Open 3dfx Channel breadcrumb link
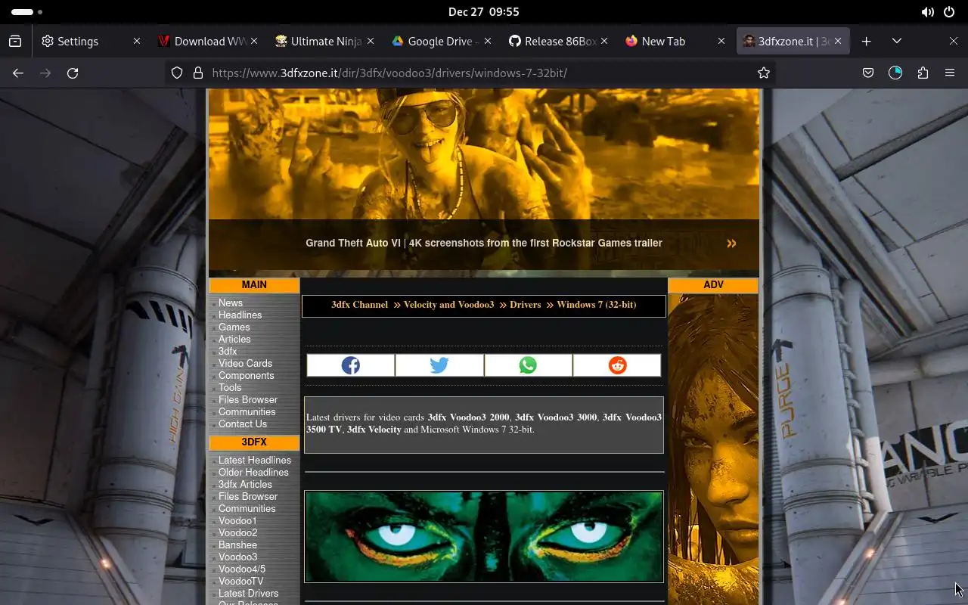The height and width of the screenshot is (605, 968). [x=359, y=305]
